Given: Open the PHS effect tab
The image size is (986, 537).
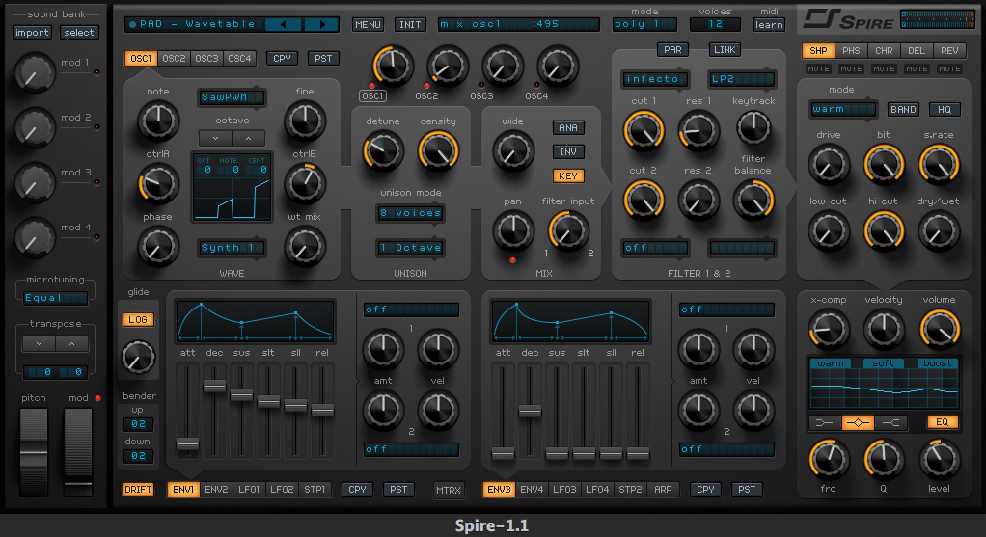Looking at the screenshot, I should pyautogui.click(x=851, y=51).
